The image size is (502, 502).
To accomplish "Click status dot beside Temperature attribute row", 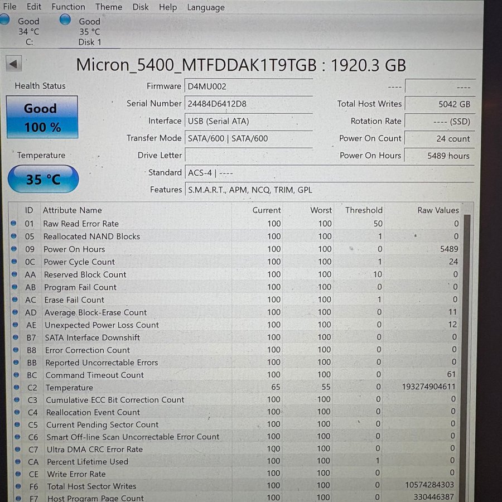I will coord(15,388).
